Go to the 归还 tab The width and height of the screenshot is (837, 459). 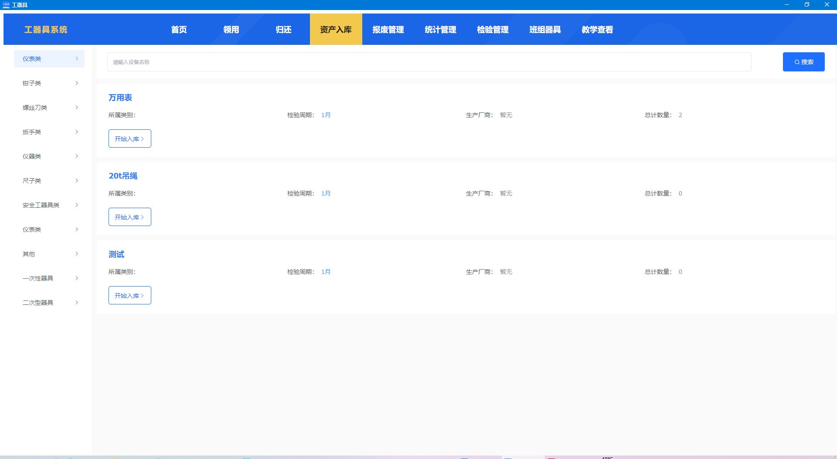tap(283, 30)
